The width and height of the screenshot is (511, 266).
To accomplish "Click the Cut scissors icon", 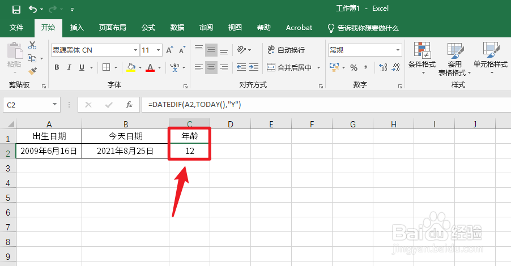I will [32, 45].
